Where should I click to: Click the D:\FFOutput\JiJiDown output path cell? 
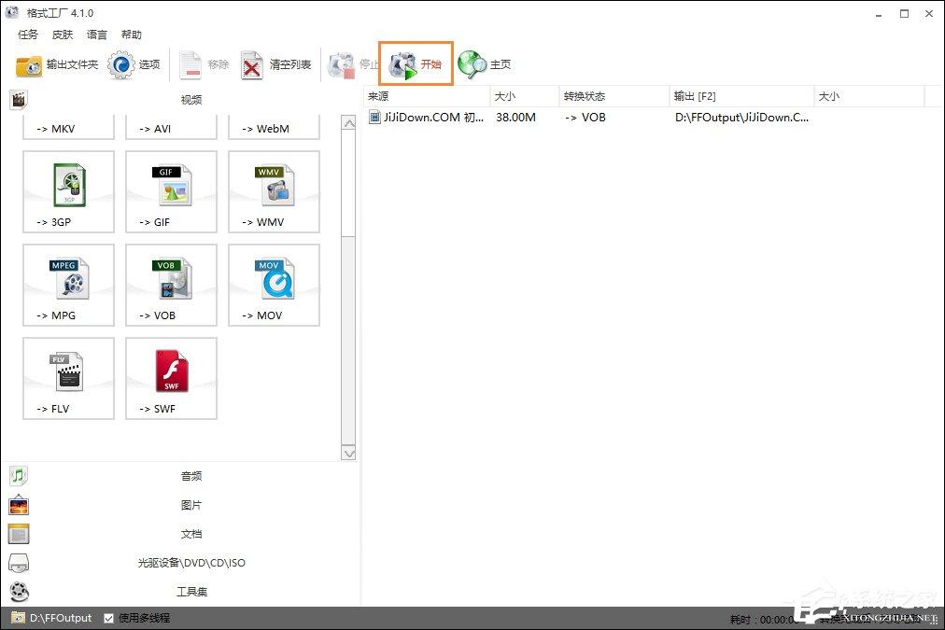coord(741,118)
